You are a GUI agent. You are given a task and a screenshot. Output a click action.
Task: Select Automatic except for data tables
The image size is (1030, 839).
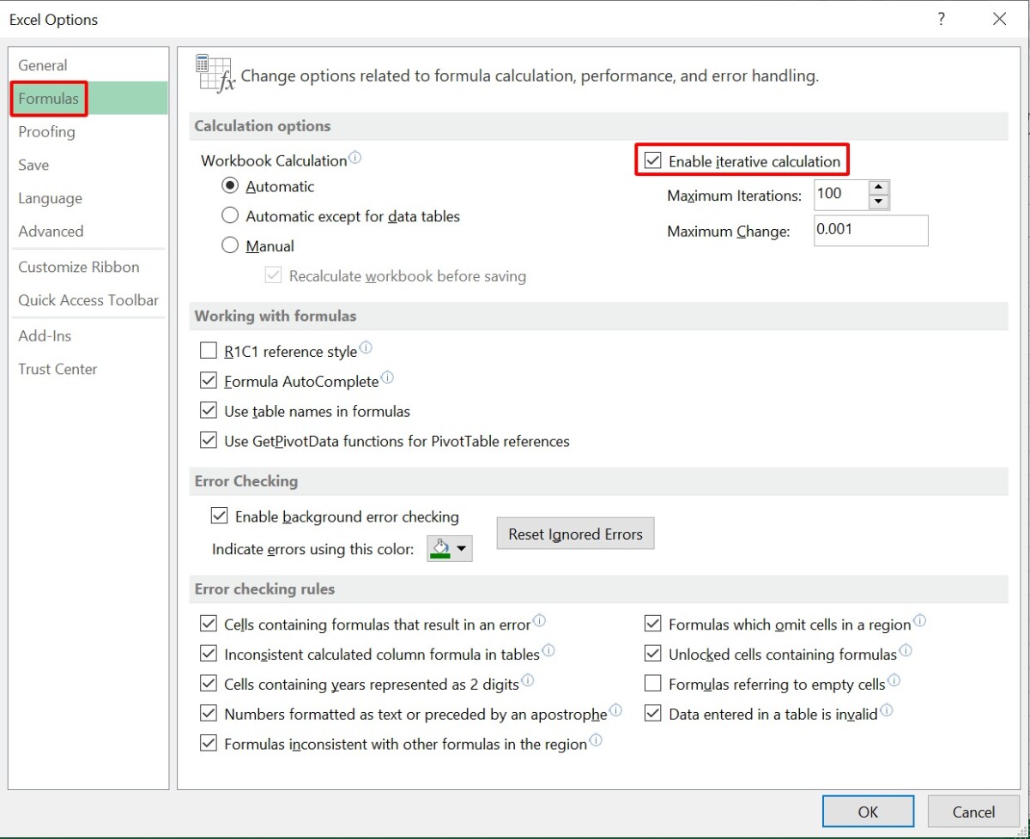pos(230,216)
